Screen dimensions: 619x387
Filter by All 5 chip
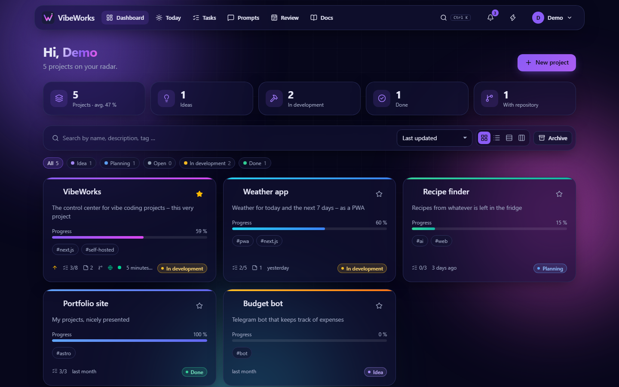point(53,163)
